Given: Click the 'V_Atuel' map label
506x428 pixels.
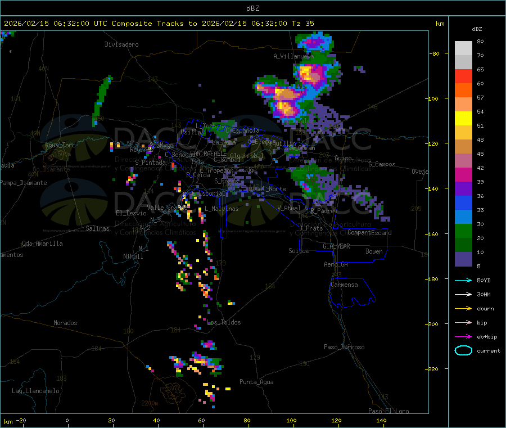Looking at the screenshot, I should click(289, 208).
